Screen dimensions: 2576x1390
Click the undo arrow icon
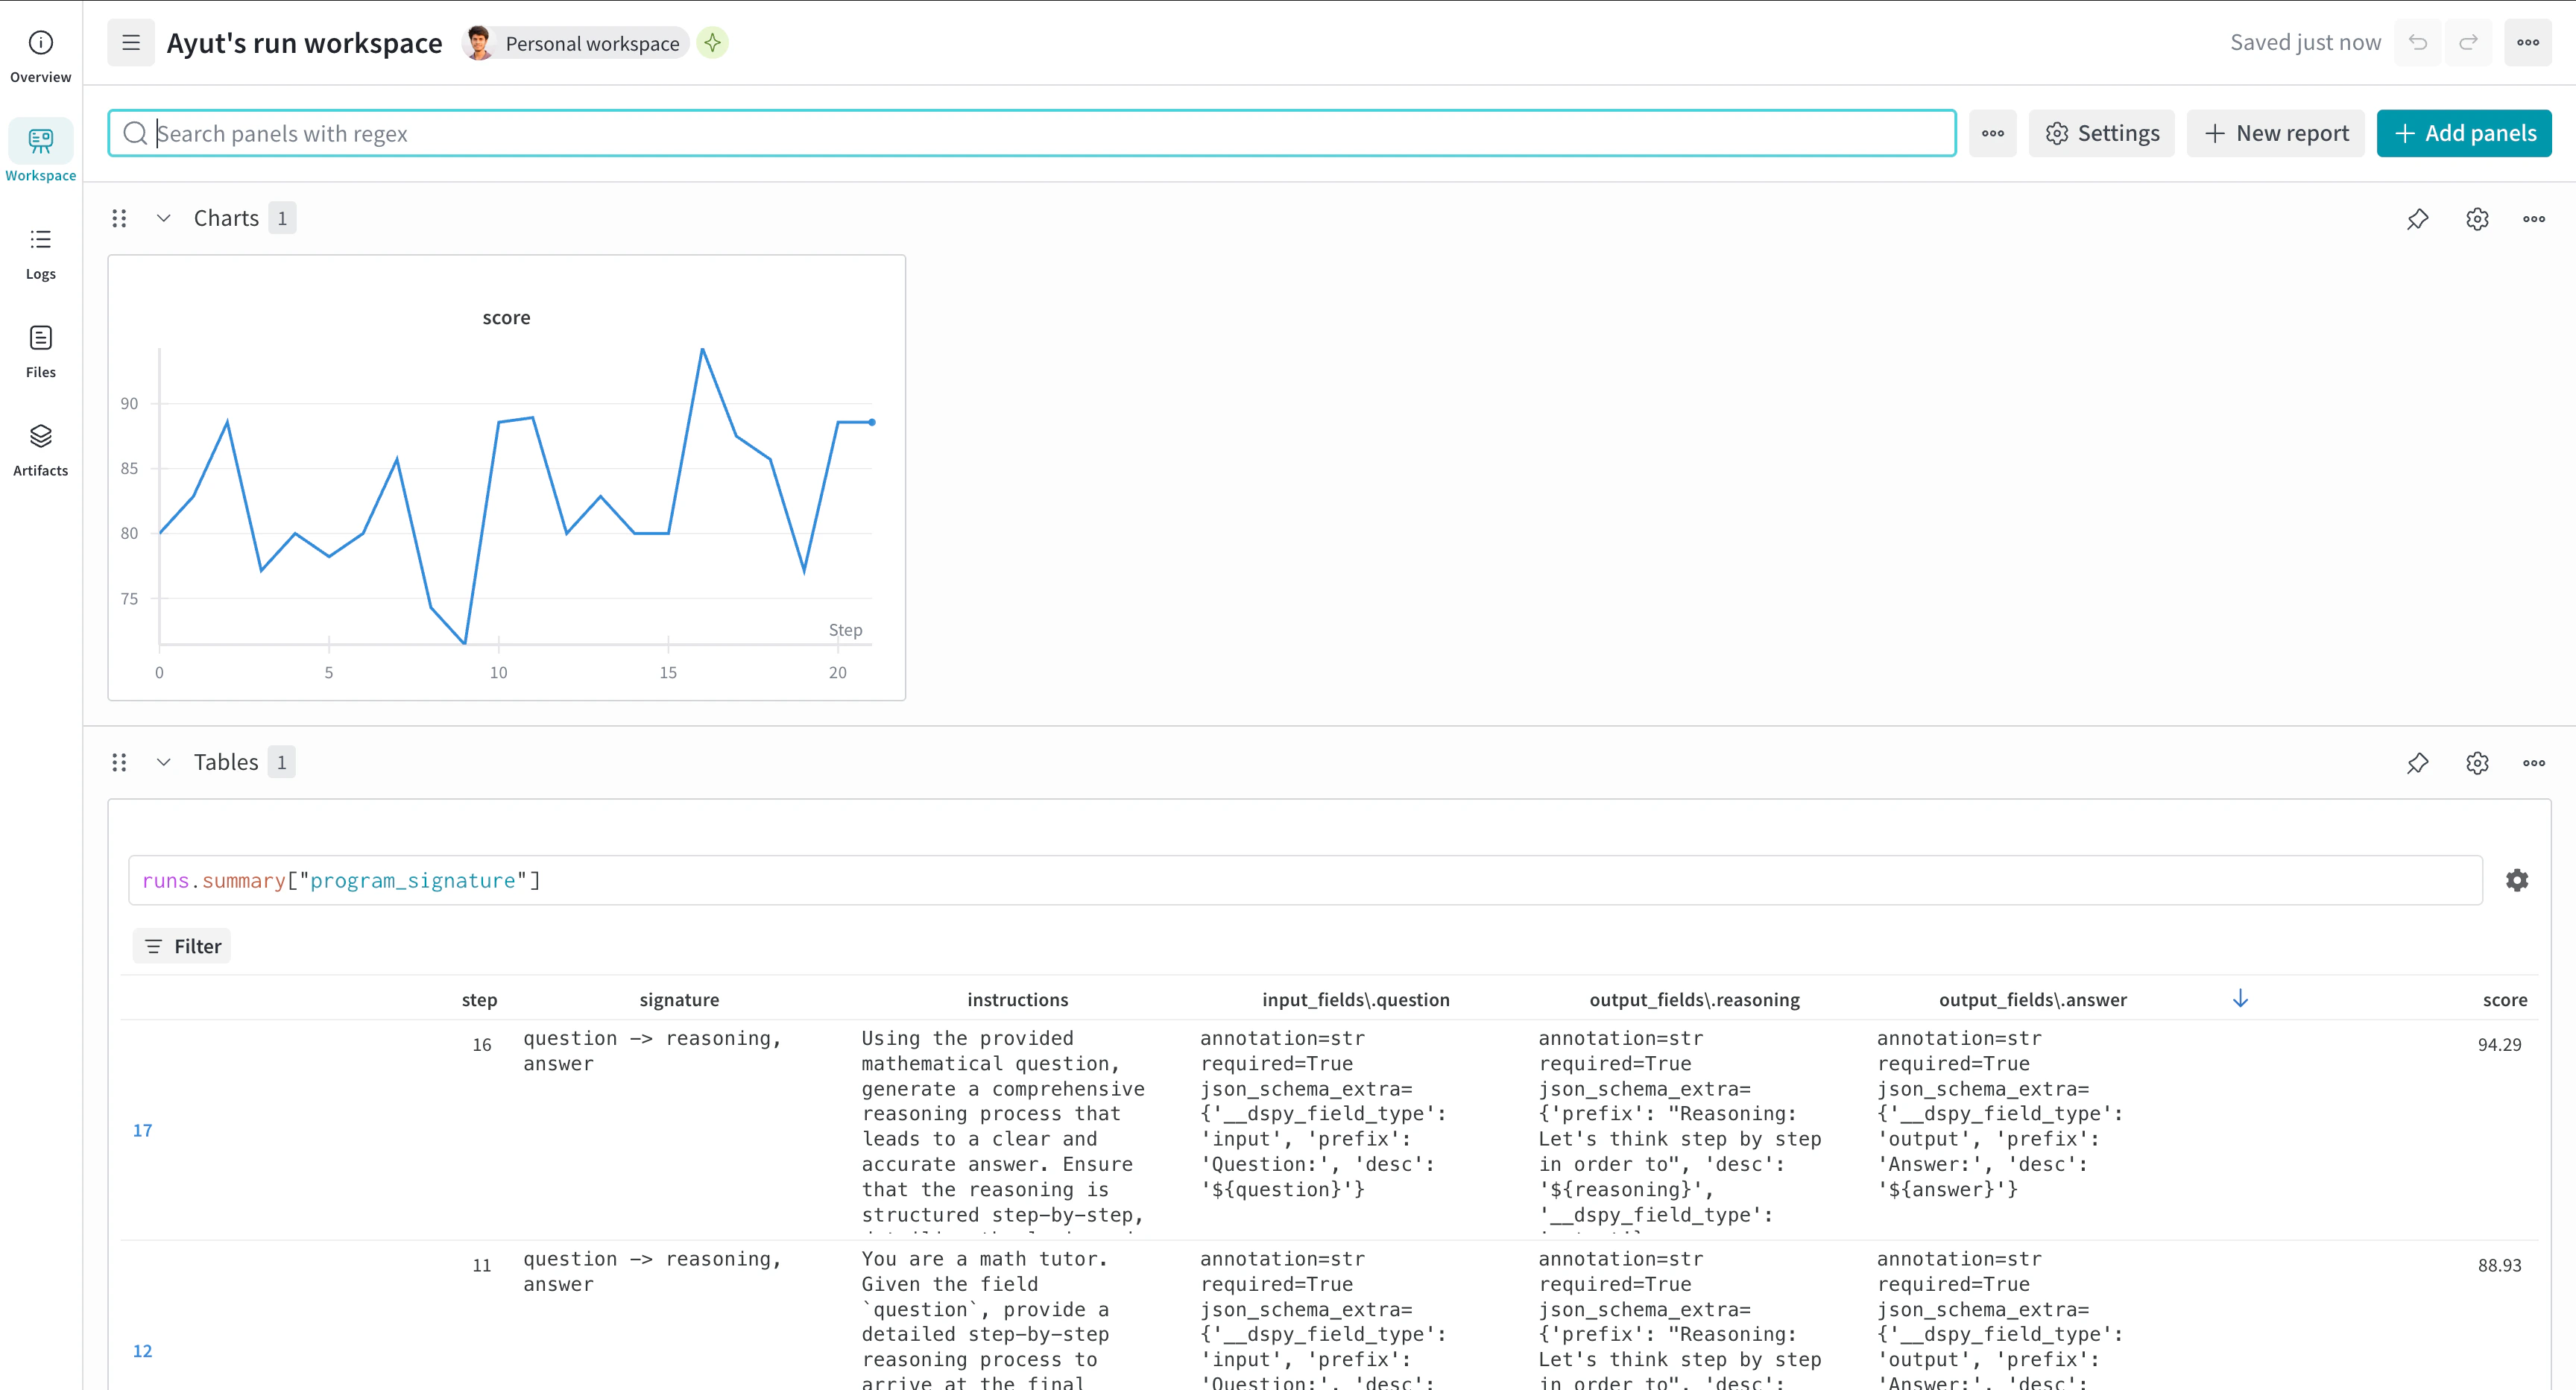pos(2417,42)
